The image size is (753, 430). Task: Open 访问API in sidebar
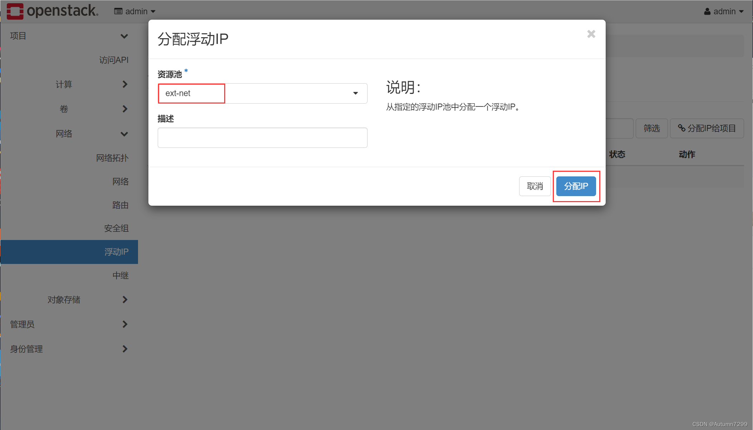pos(114,60)
